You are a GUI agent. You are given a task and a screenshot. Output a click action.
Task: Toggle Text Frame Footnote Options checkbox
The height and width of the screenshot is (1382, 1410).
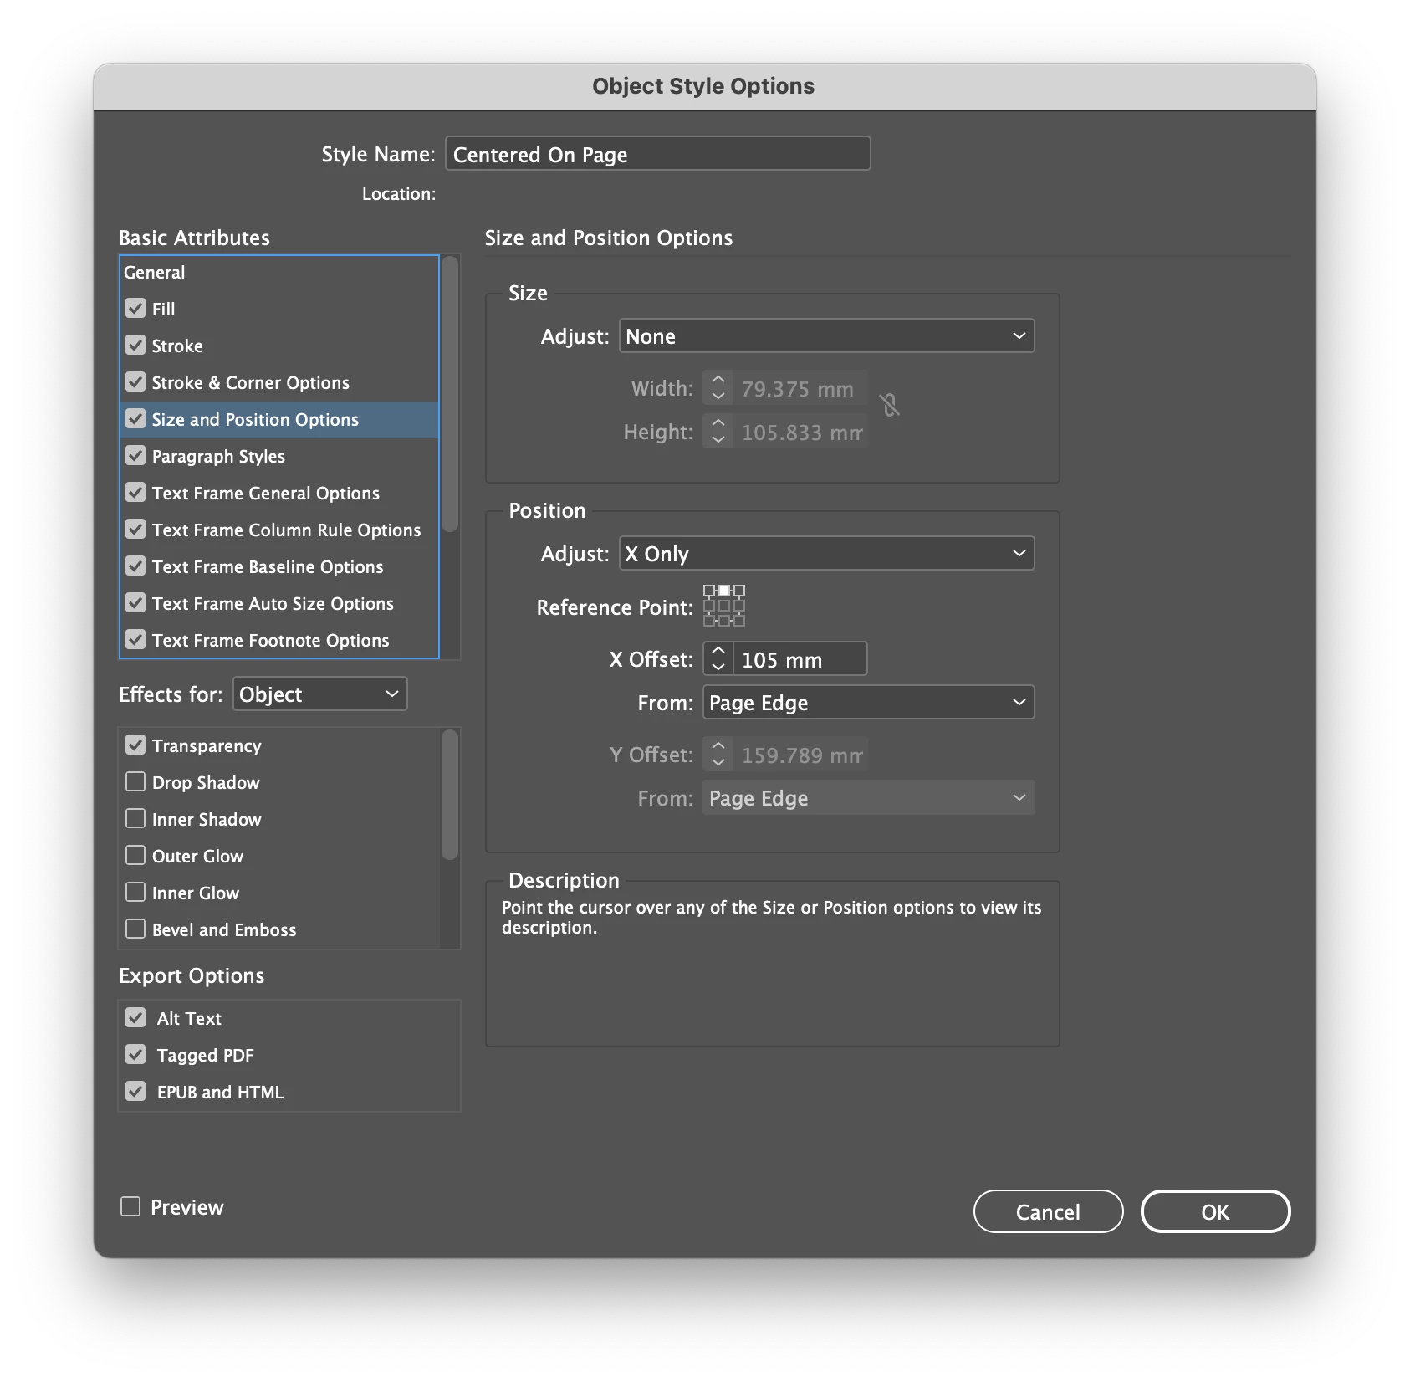point(135,640)
